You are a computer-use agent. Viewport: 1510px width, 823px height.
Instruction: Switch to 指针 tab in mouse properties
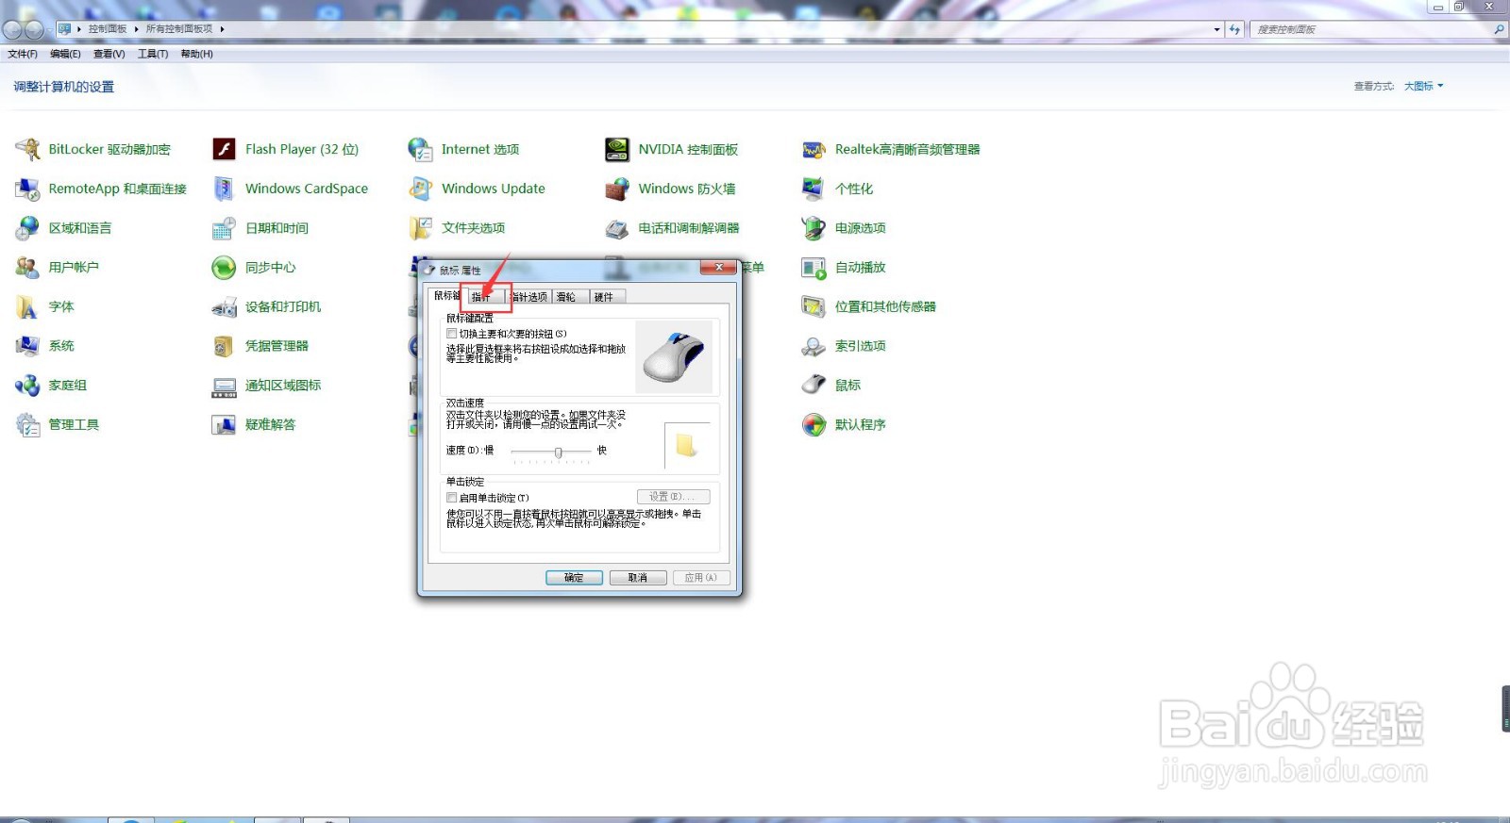coord(482,297)
